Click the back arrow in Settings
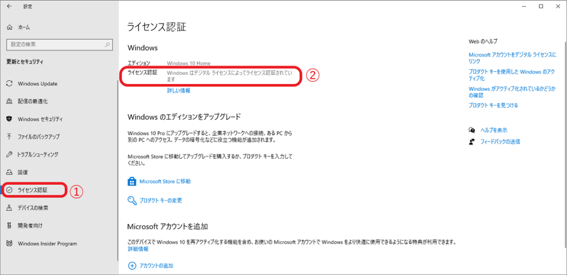The height and width of the screenshot is (275, 567). coord(9,6)
